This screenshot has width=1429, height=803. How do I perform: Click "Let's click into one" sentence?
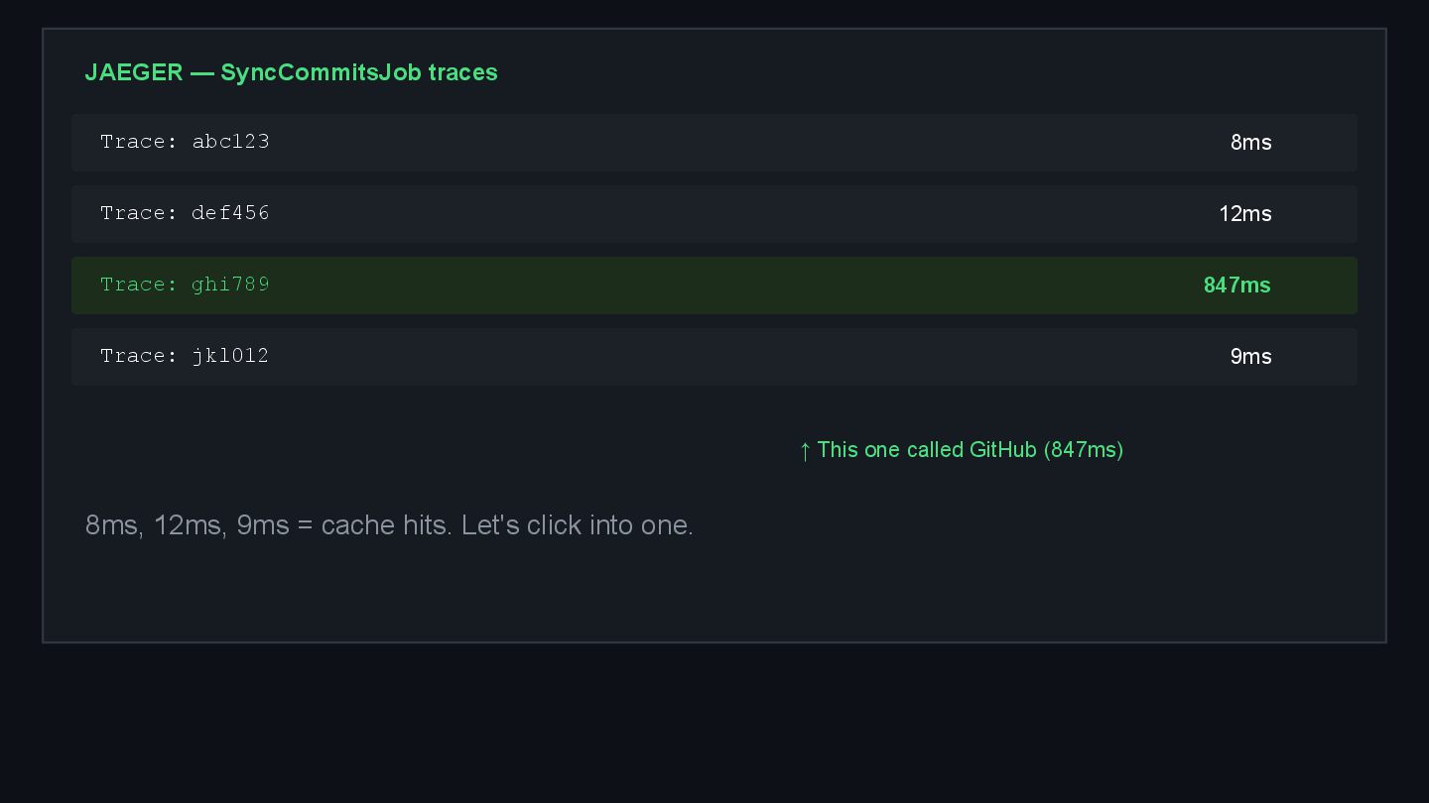coord(577,525)
